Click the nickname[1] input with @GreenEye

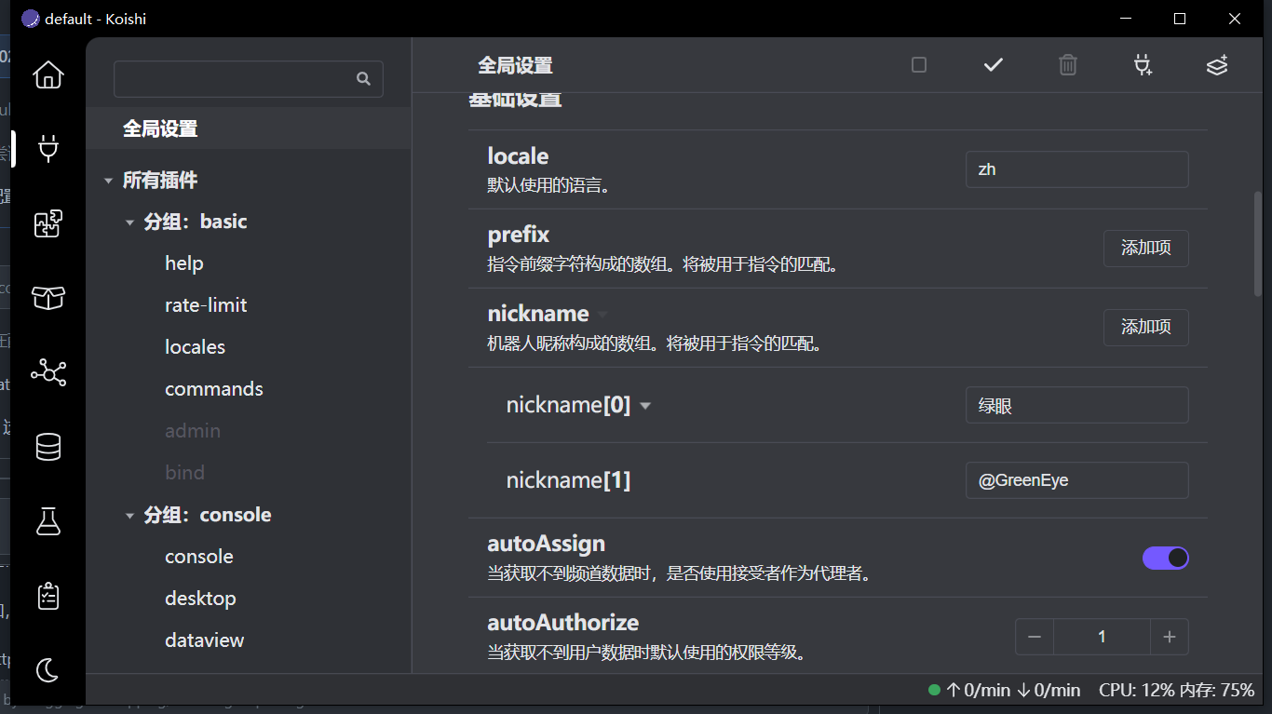click(x=1077, y=480)
